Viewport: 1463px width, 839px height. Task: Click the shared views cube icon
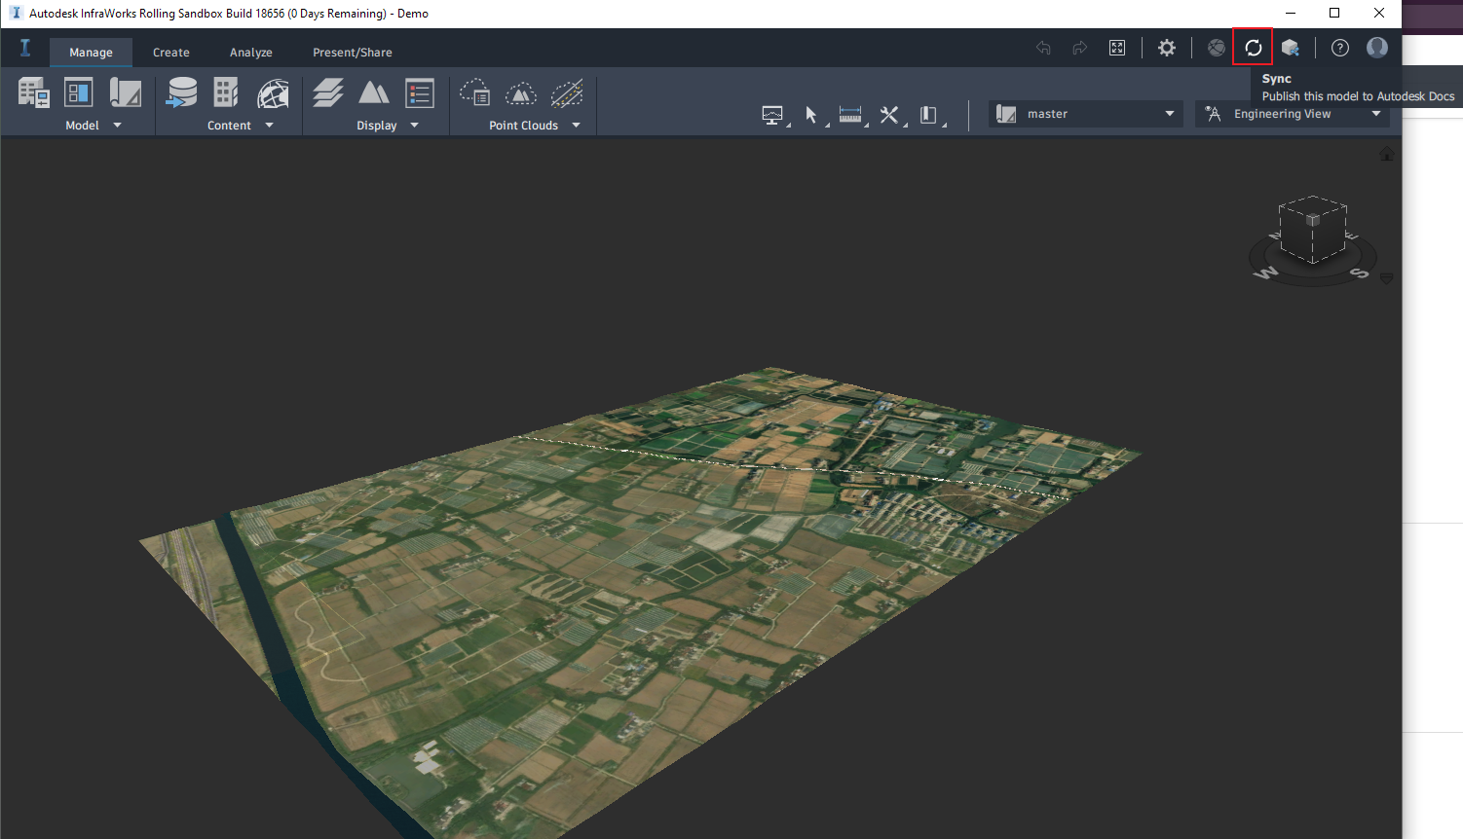[1291, 48]
